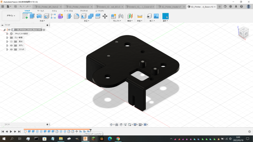The height and width of the screenshot is (142, 253).
Task: Expand the Bodies folder
Action: click(x=7, y=45)
